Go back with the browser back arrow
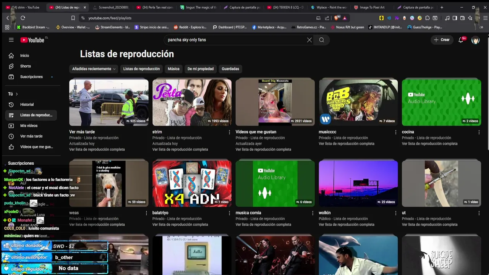 pos(8,18)
